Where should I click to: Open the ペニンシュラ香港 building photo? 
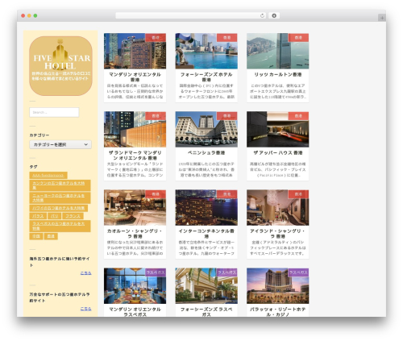click(x=206, y=129)
